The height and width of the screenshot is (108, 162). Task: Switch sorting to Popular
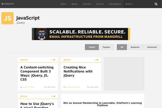point(106,47)
